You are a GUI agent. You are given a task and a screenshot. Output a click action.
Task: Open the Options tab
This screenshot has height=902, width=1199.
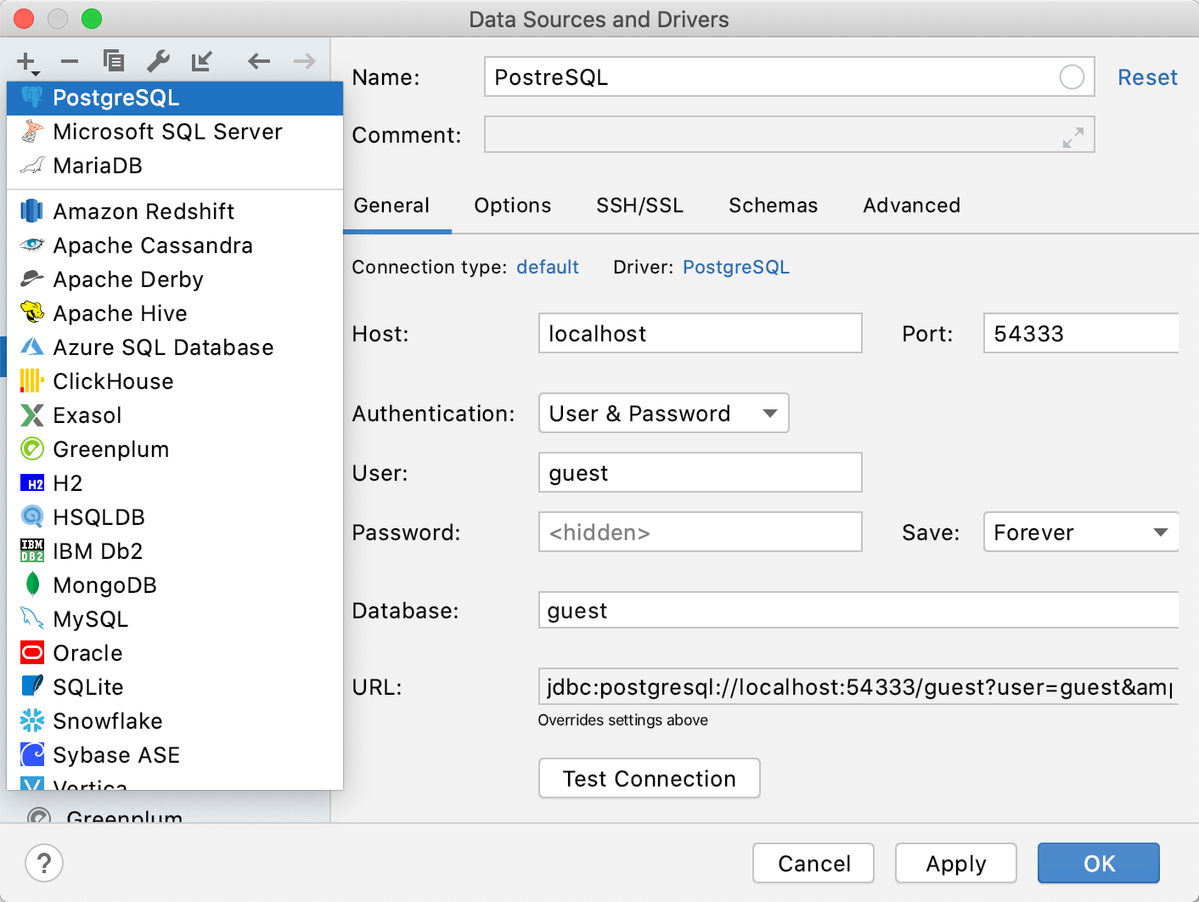(513, 206)
